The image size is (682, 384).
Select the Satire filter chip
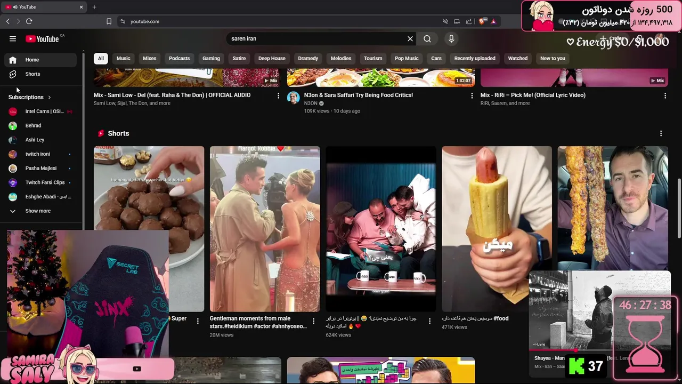[239, 59]
